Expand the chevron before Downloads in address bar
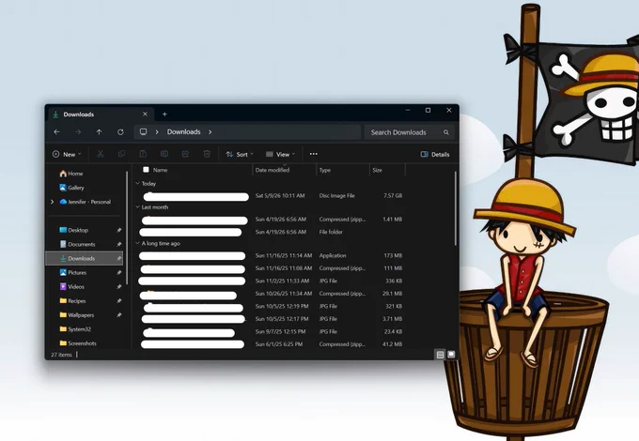Screen dimensions: 639x441 coord(157,131)
